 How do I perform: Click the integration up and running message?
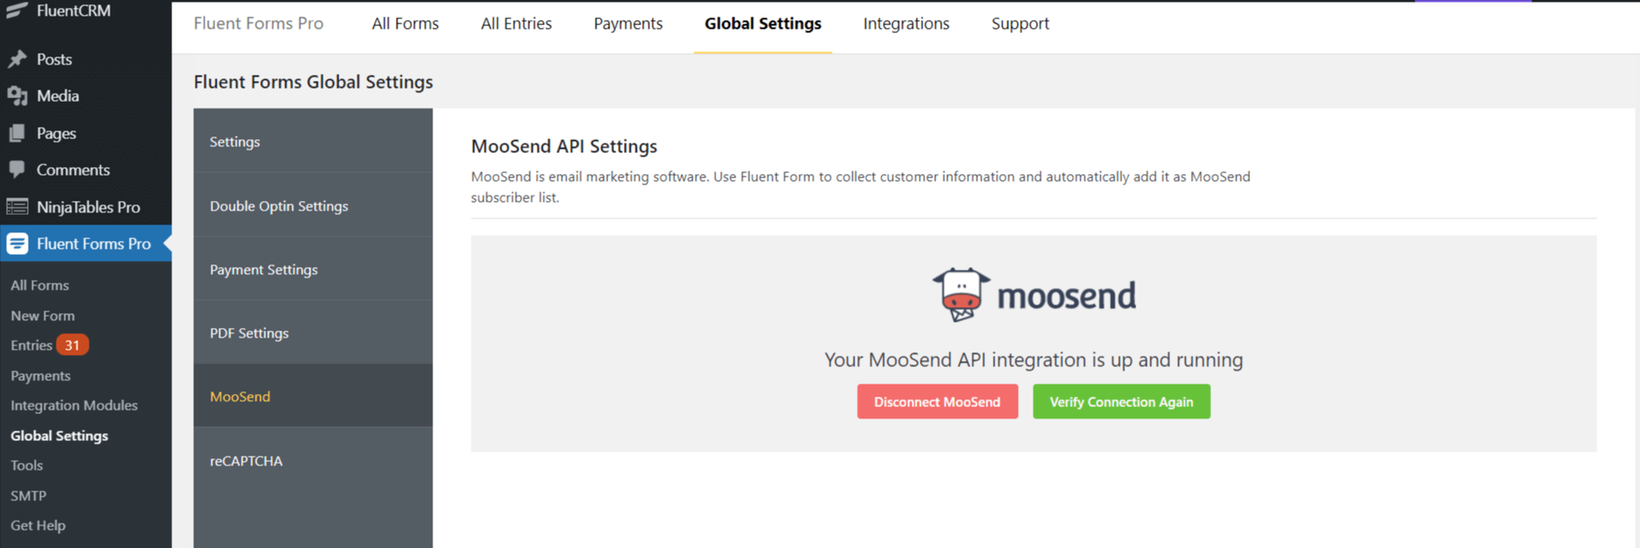click(x=1034, y=359)
